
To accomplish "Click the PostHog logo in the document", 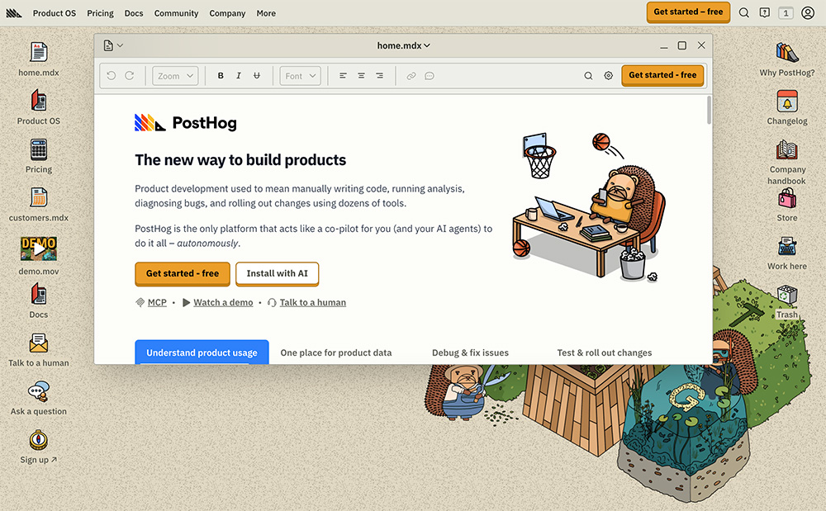I will pos(185,123).
